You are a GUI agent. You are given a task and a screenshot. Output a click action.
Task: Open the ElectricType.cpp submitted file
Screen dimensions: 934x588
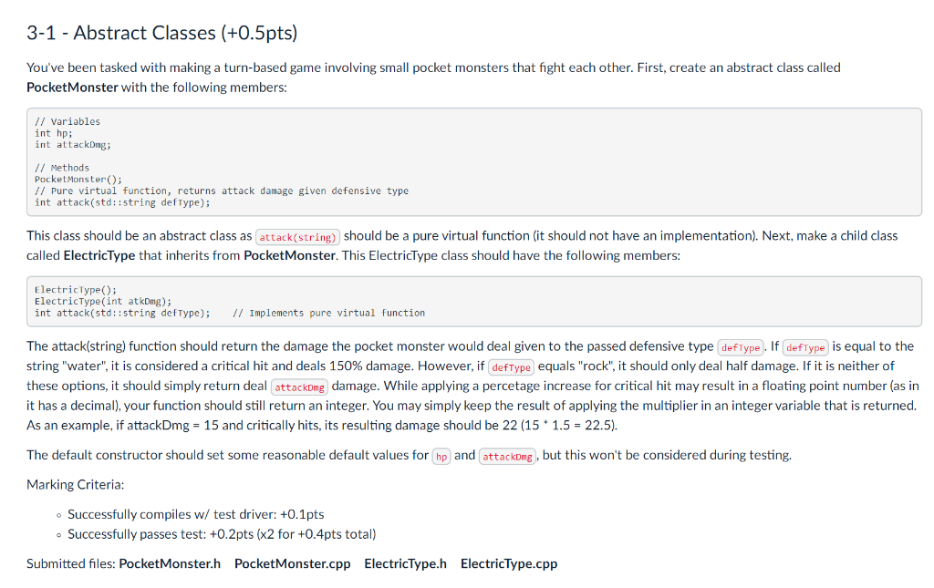(x=509, y=563)
